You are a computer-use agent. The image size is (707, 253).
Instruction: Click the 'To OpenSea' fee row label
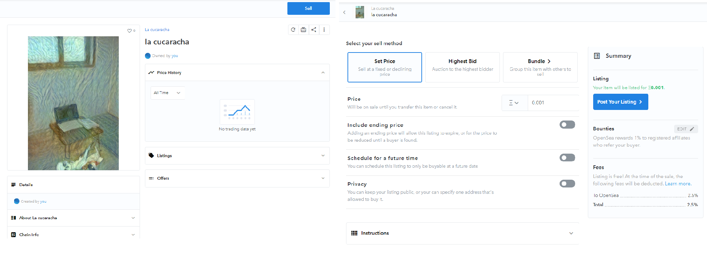[x=606, y=195]
